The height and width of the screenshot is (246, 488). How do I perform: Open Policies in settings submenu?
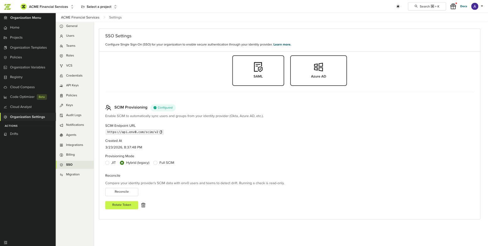click(x=75, y=95)
